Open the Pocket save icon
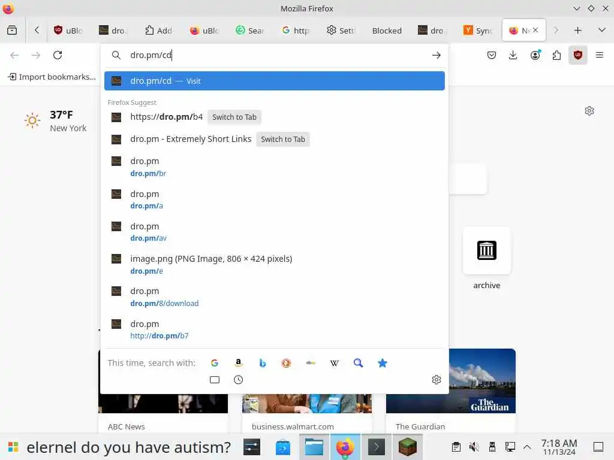This screenshot has width=614, height=460. (x=492, y=55)
